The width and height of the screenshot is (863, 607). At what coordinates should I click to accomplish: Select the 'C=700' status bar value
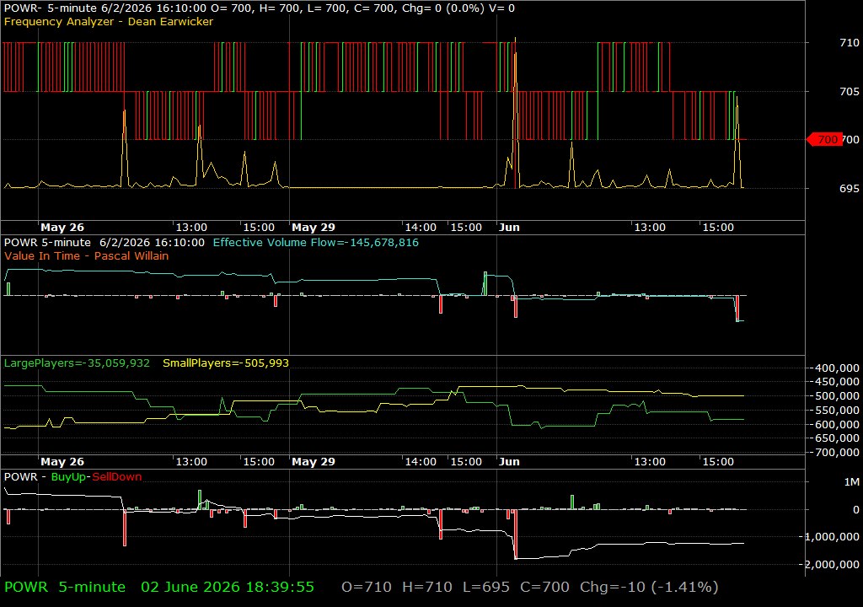545,587
